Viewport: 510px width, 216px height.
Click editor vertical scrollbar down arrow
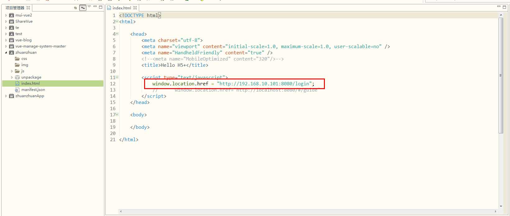click(501, 206)
